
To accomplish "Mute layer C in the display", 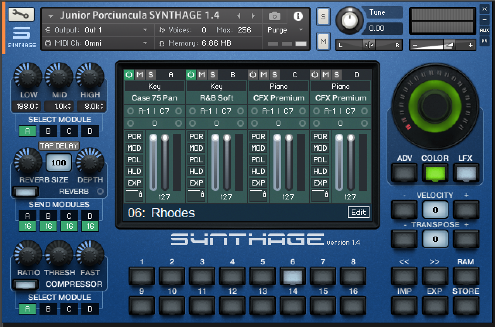I will click(x=263, y=75).
